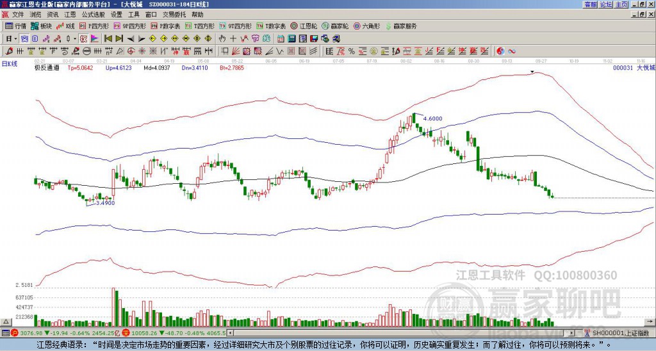
Task: Click the black left arrow icon
Action: [131, 39]
